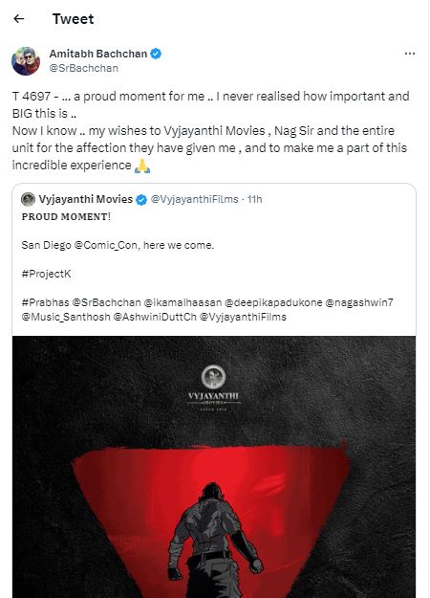Image resolution: width=430 pixels, height=598 pixels.
Task: Open the Project K poster image
Action: click(x=214, y=467)
